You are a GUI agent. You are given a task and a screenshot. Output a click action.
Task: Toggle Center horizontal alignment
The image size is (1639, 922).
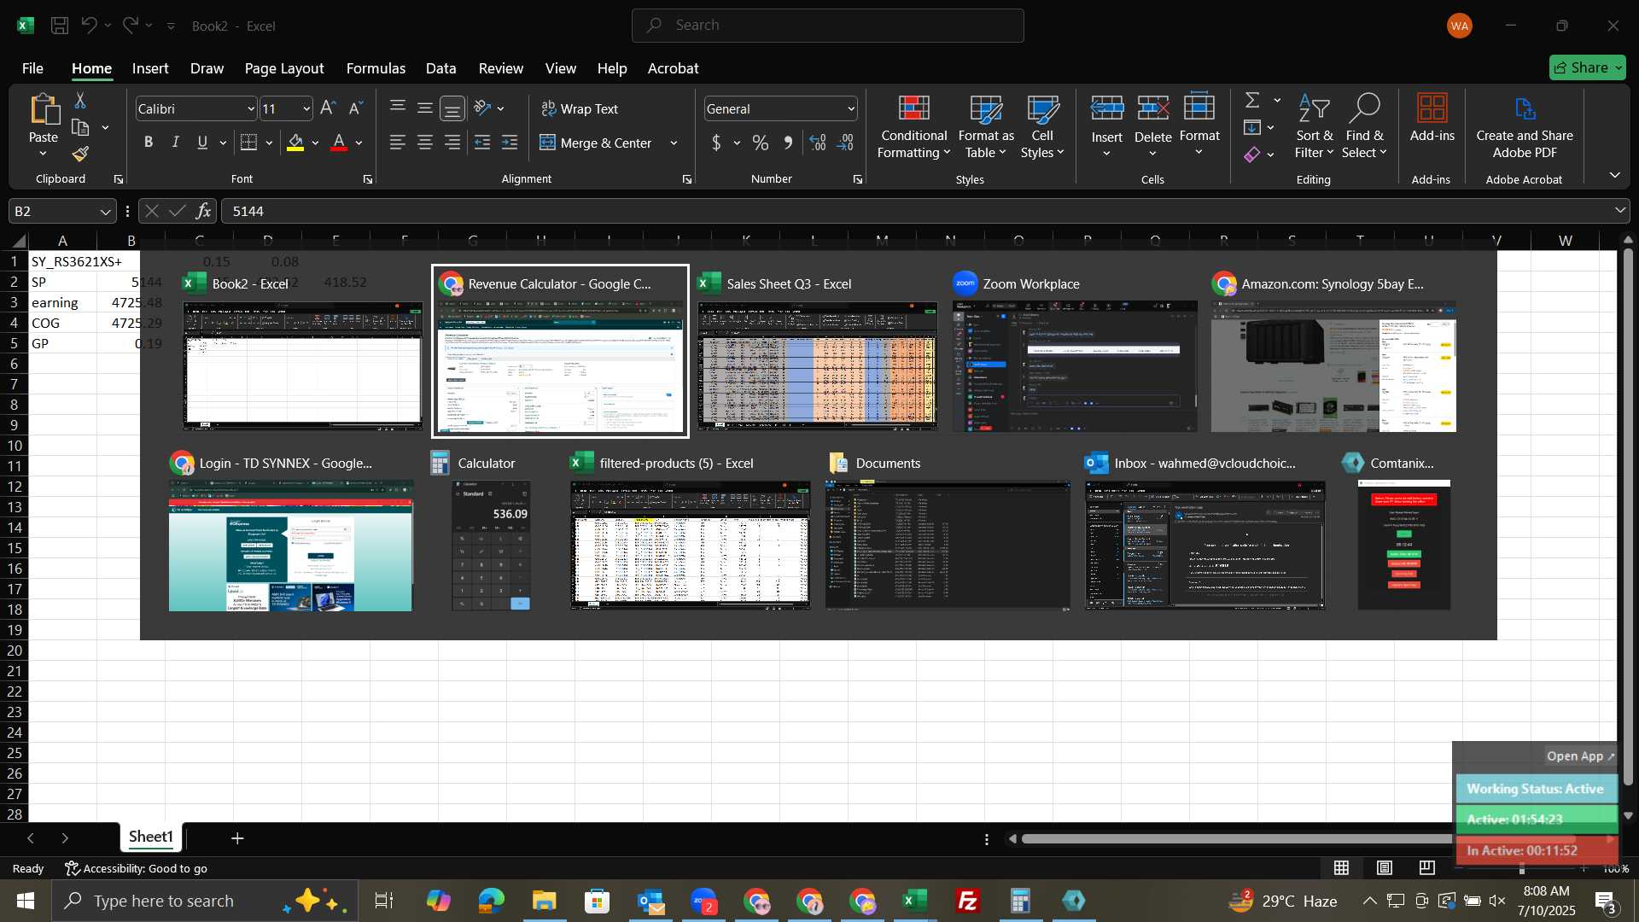[424, 143]
